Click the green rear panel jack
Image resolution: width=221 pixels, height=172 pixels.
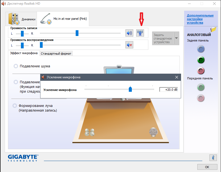tap(201, 60)
